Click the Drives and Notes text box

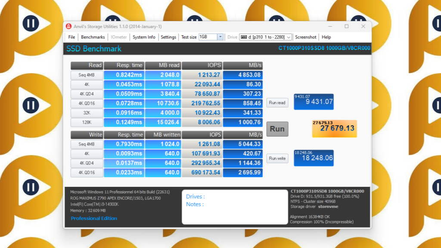point(235,207)
